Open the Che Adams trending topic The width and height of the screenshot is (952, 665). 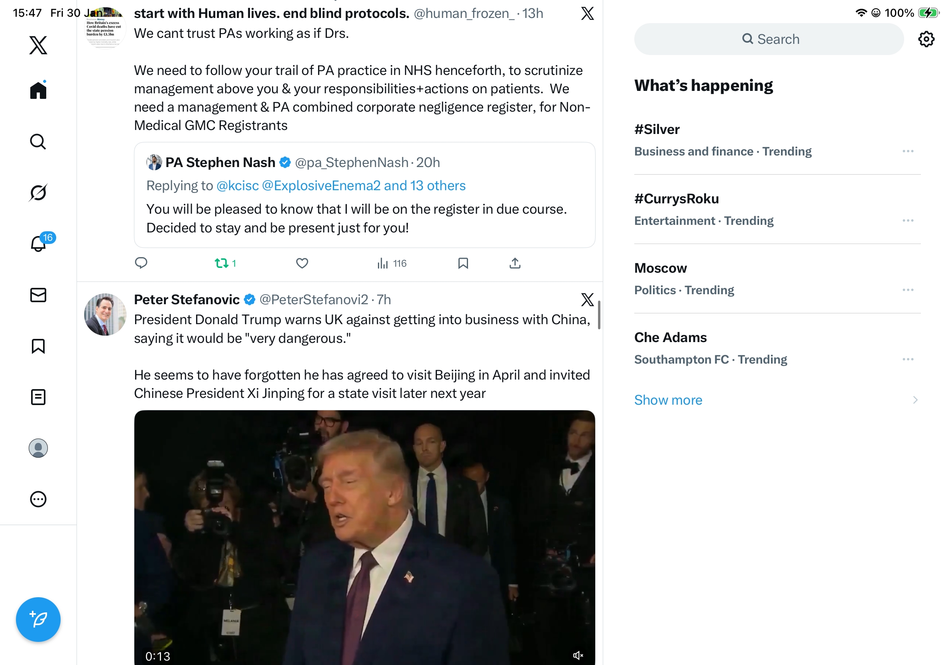point(671,337)
